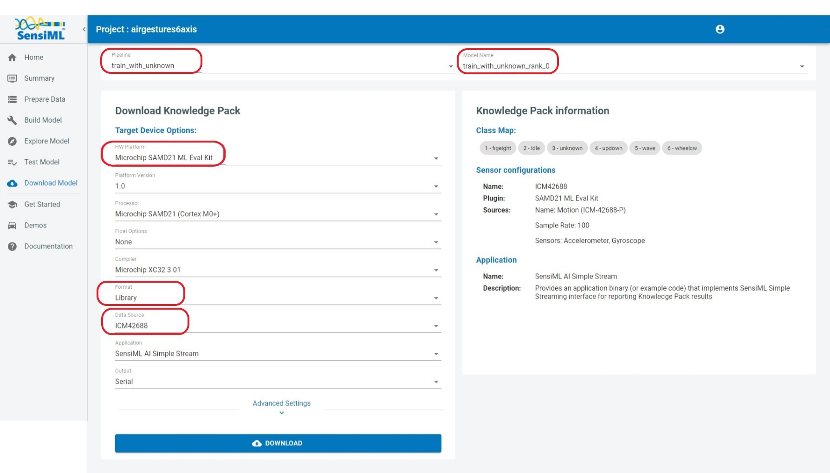
Task: Click the Download Model cloud icon
Action: 13,183
